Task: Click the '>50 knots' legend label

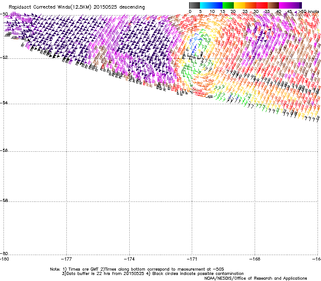Action: coord(308,12)
